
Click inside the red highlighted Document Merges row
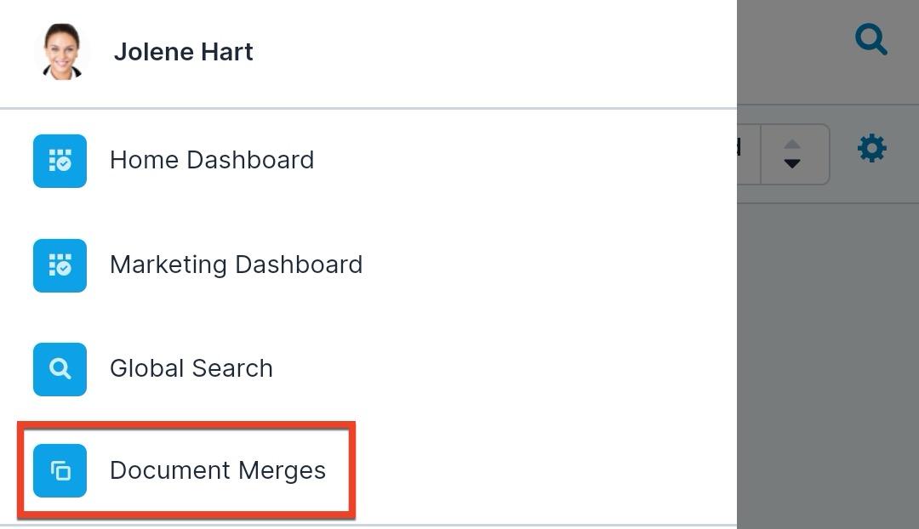pyautogui.click(x=187, y=470)
